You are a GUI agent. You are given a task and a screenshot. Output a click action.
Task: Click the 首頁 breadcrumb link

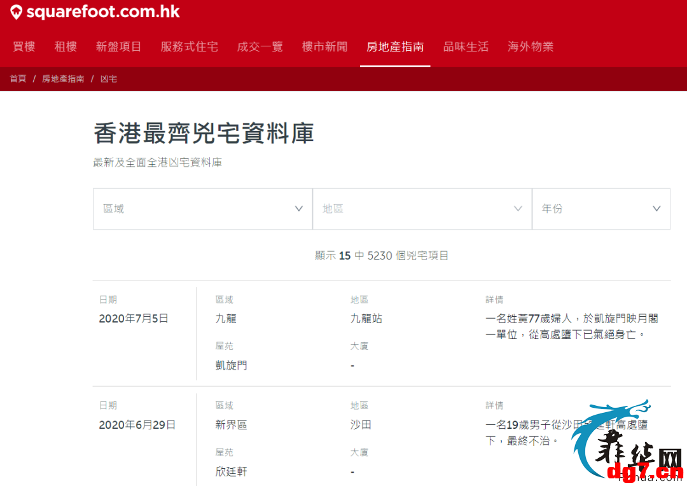click(x=18, y=79)
